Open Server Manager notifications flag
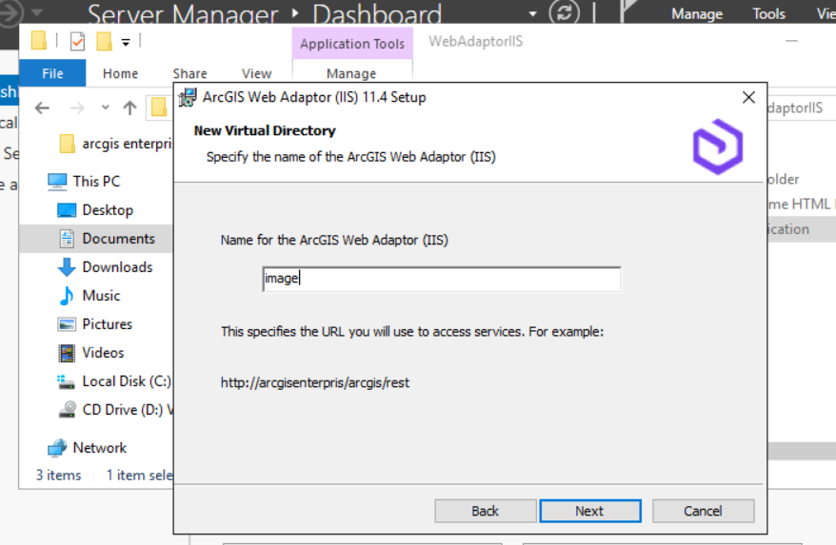Screen dimensions: 836x545 (x=628, y=10)
